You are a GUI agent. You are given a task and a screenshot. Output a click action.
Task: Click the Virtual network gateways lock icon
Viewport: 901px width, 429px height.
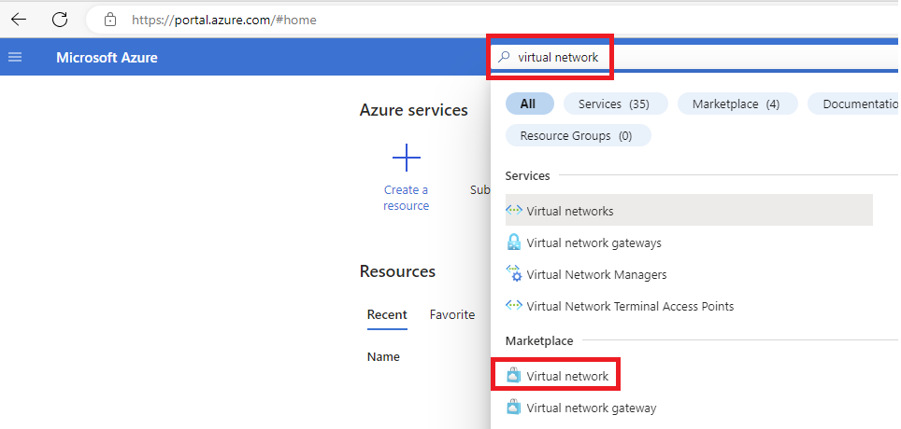[x=514, y=242]
